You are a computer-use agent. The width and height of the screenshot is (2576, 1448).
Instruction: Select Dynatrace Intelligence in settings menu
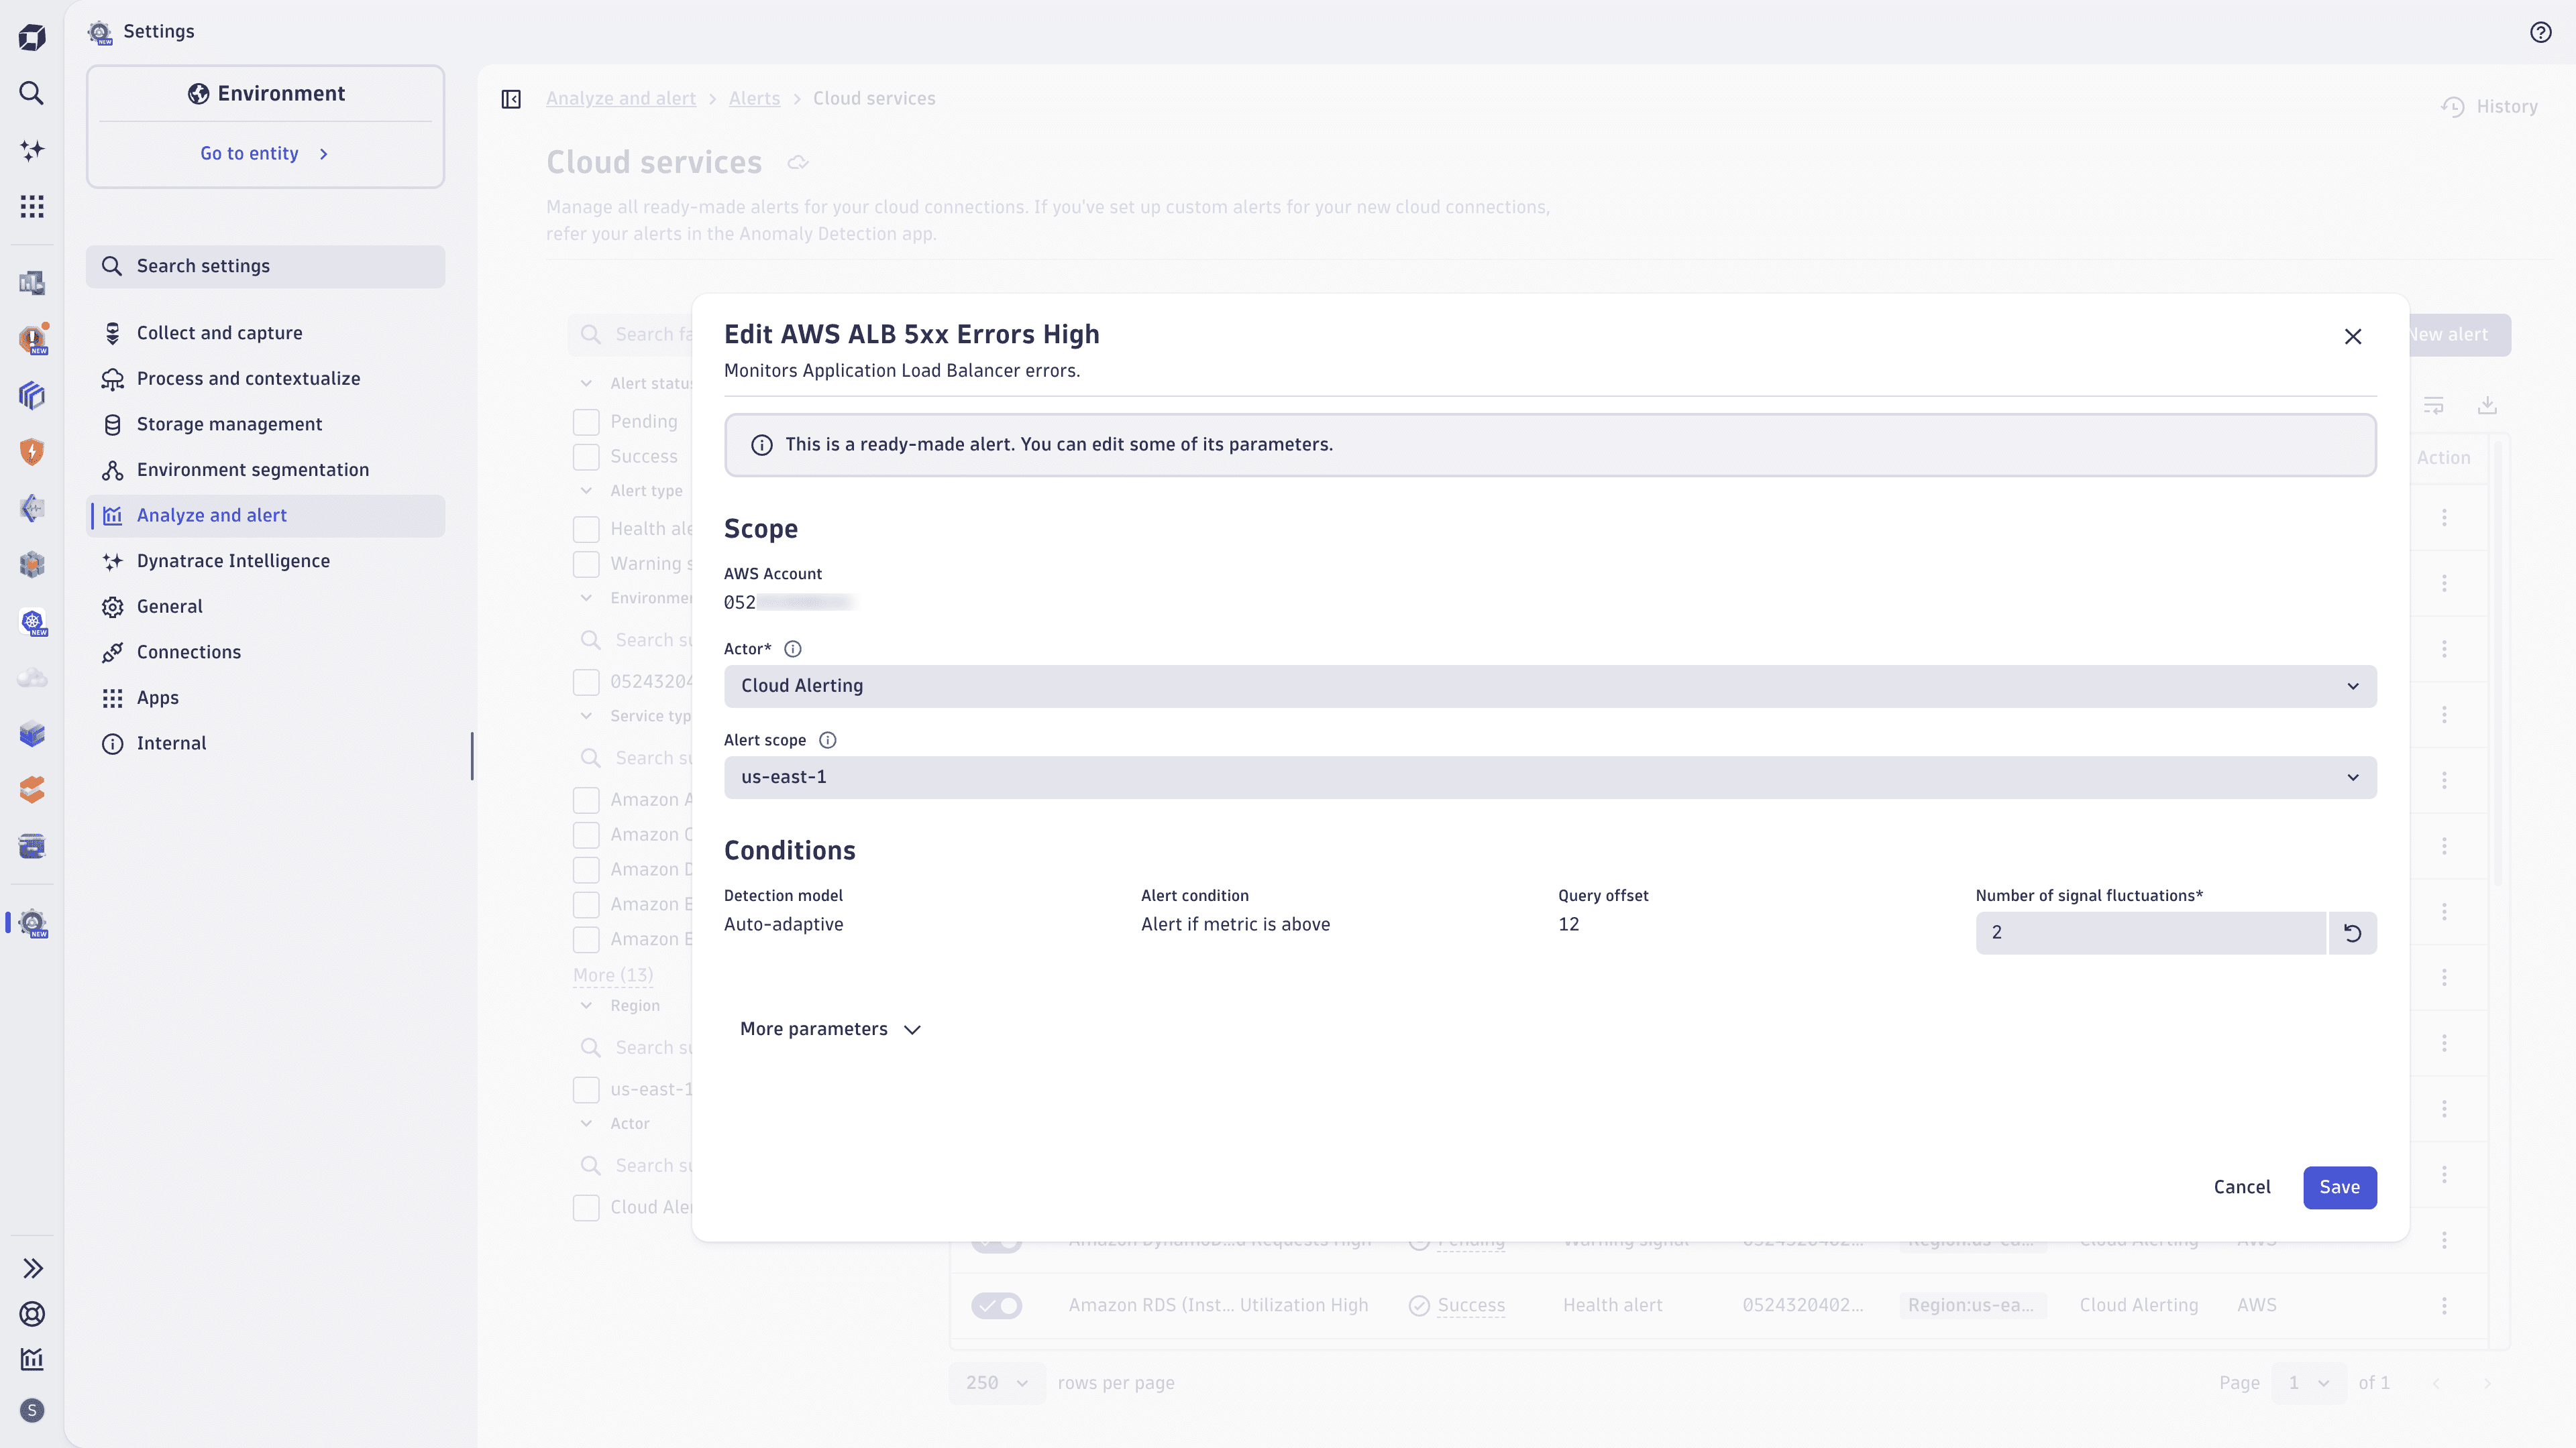point(233,560)
